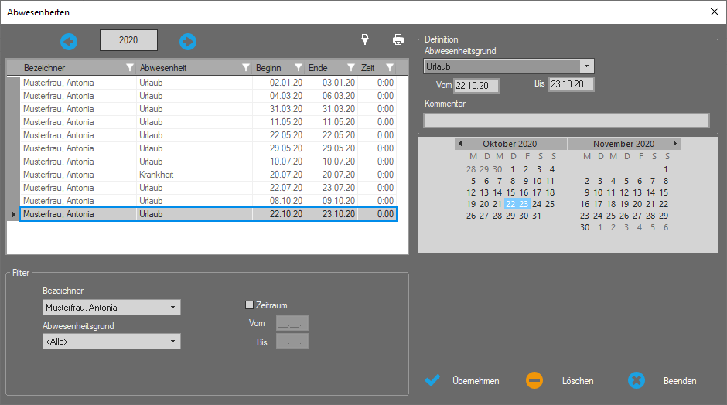This screenshot has height=405, width=727.
Task: Open filter on Beginn column
Action: 299,68
